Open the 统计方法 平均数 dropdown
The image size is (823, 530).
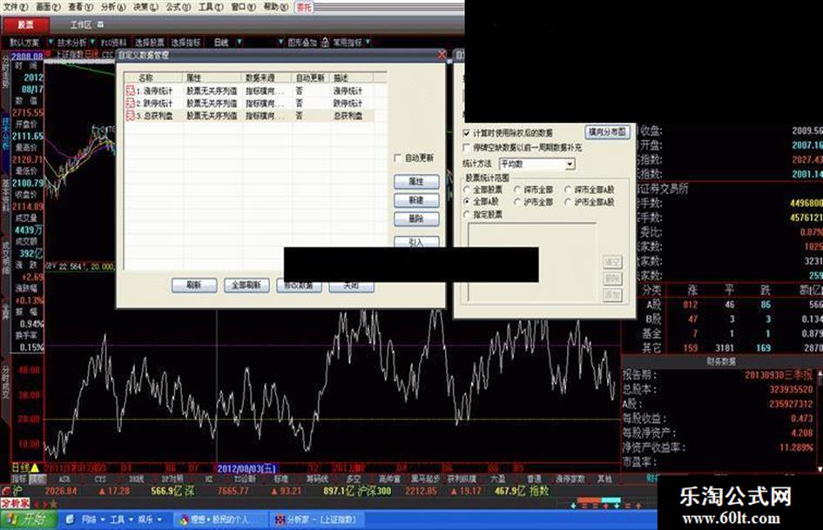536,164
